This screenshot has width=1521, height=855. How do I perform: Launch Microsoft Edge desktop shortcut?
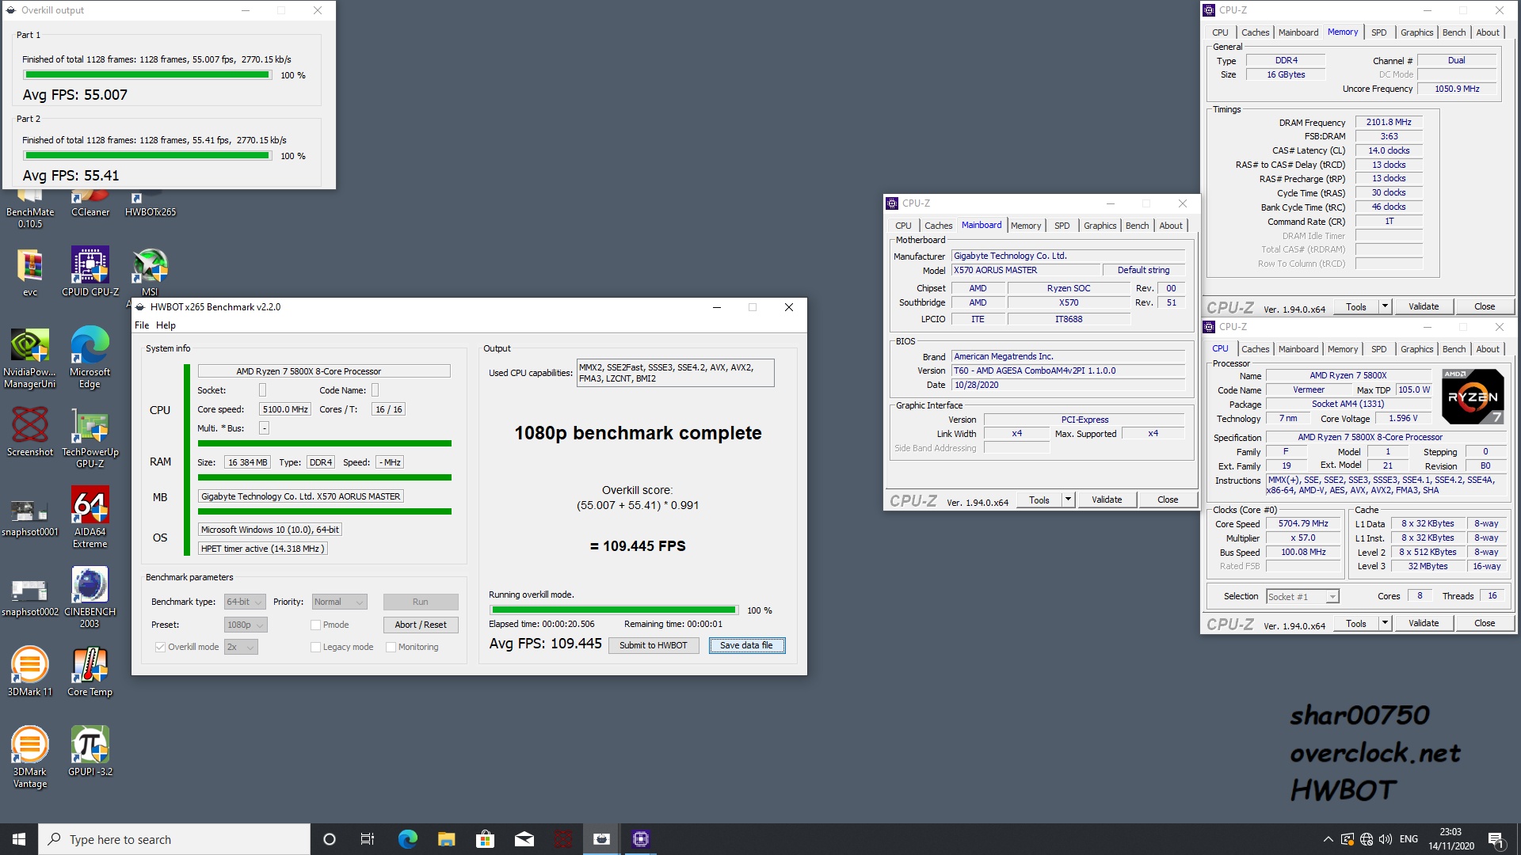(90, 358)
